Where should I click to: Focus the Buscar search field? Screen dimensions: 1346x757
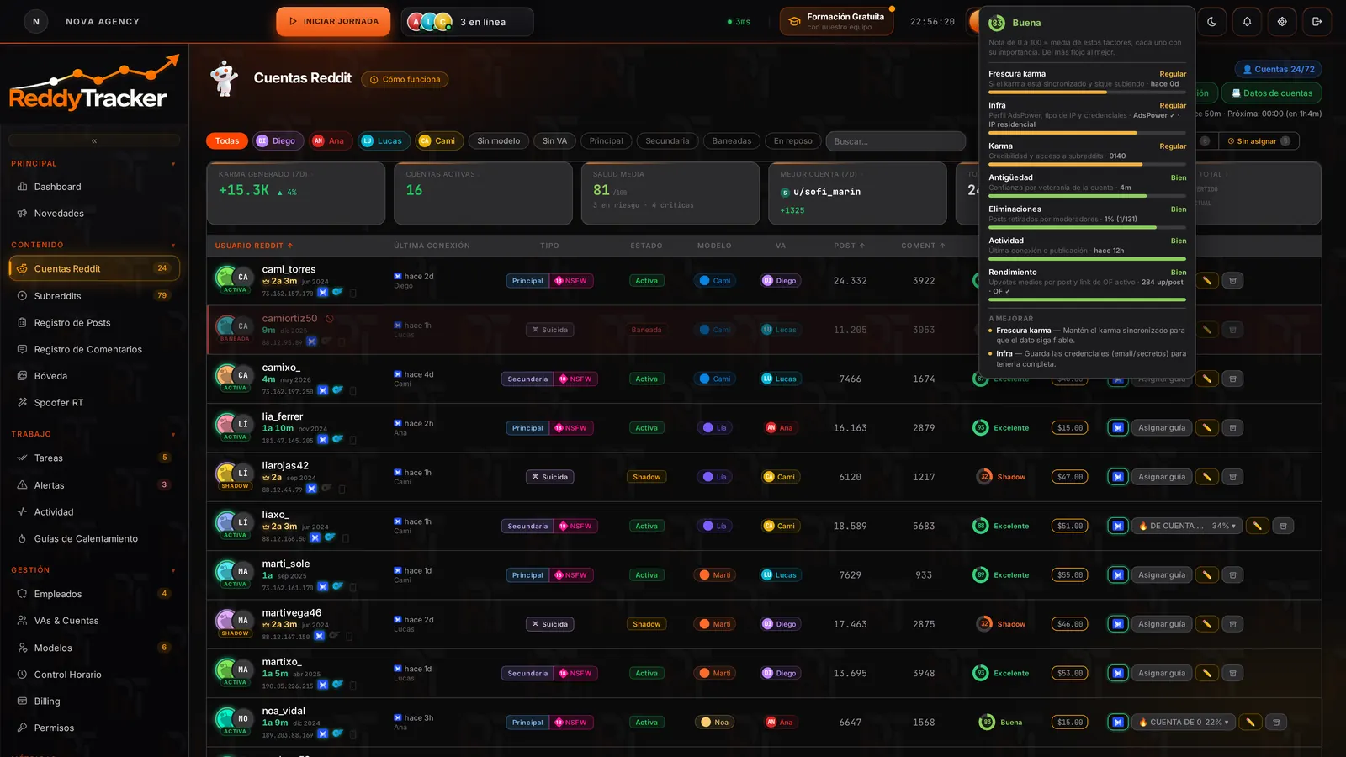[x=894, y=141]
